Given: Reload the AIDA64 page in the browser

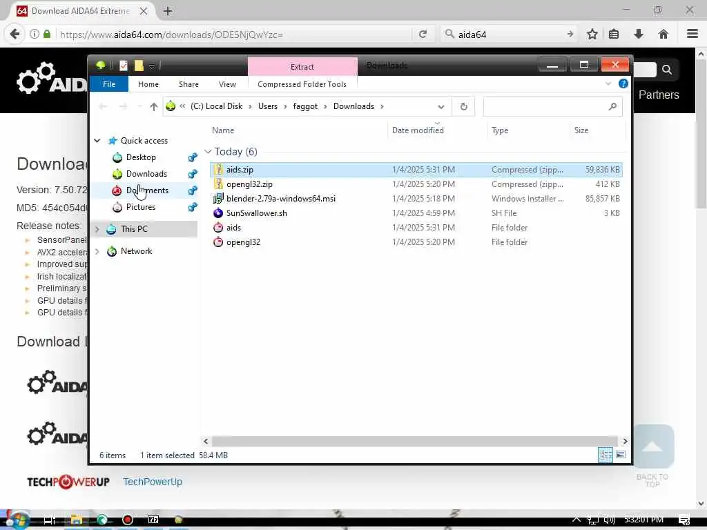Looking at the screenshot, I should [x=423, y=35].
